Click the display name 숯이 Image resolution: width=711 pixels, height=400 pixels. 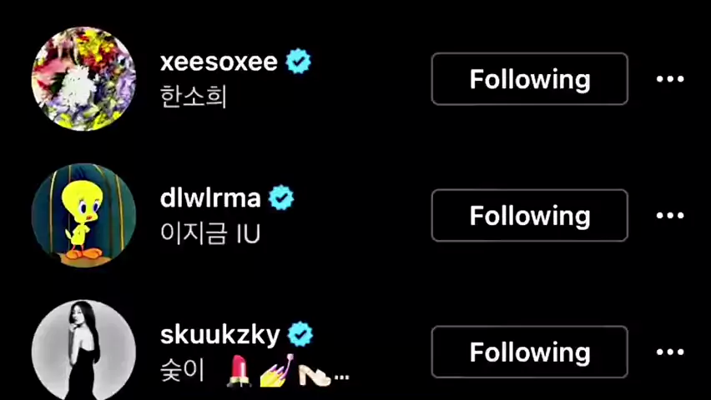[x=183, y=371]
